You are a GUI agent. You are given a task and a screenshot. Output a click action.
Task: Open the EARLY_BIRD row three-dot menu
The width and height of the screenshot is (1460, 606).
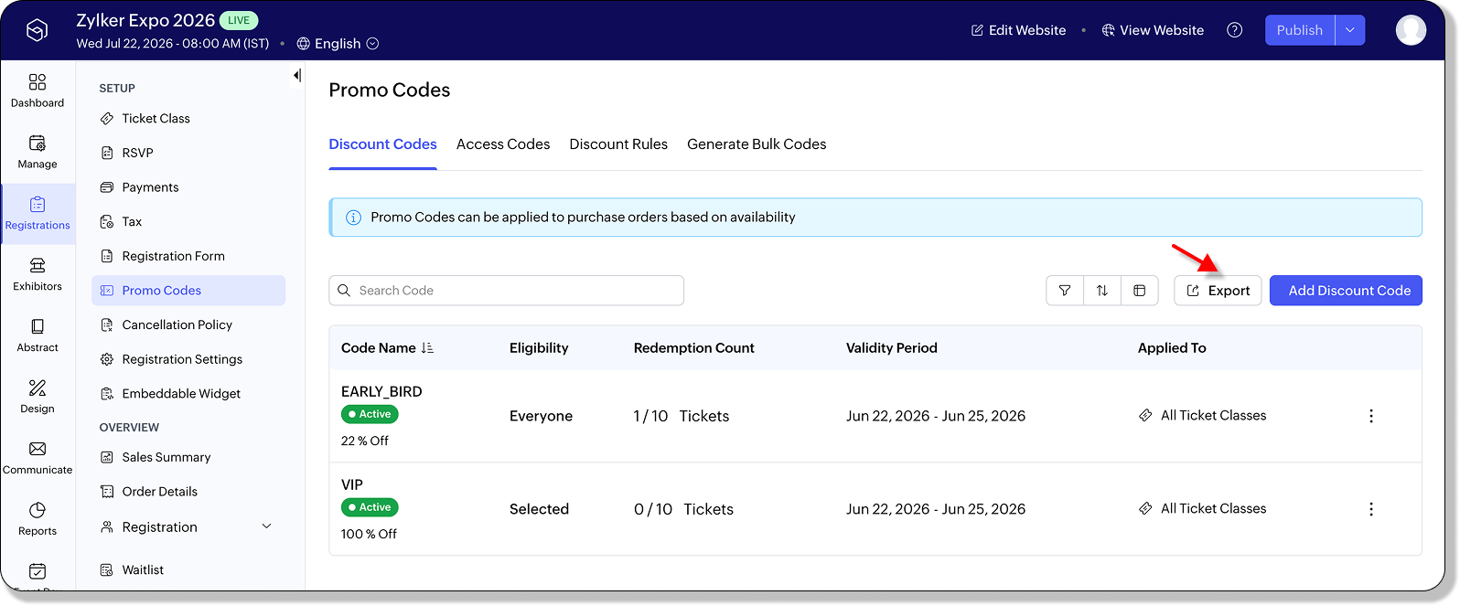coord(1370,416)
